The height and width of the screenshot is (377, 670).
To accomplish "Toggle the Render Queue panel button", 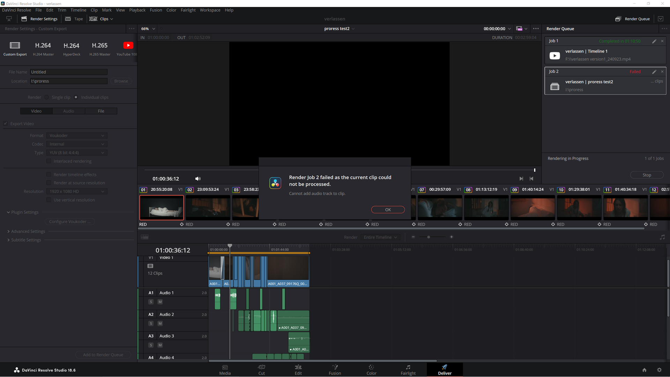I will [x=633, y=19].
